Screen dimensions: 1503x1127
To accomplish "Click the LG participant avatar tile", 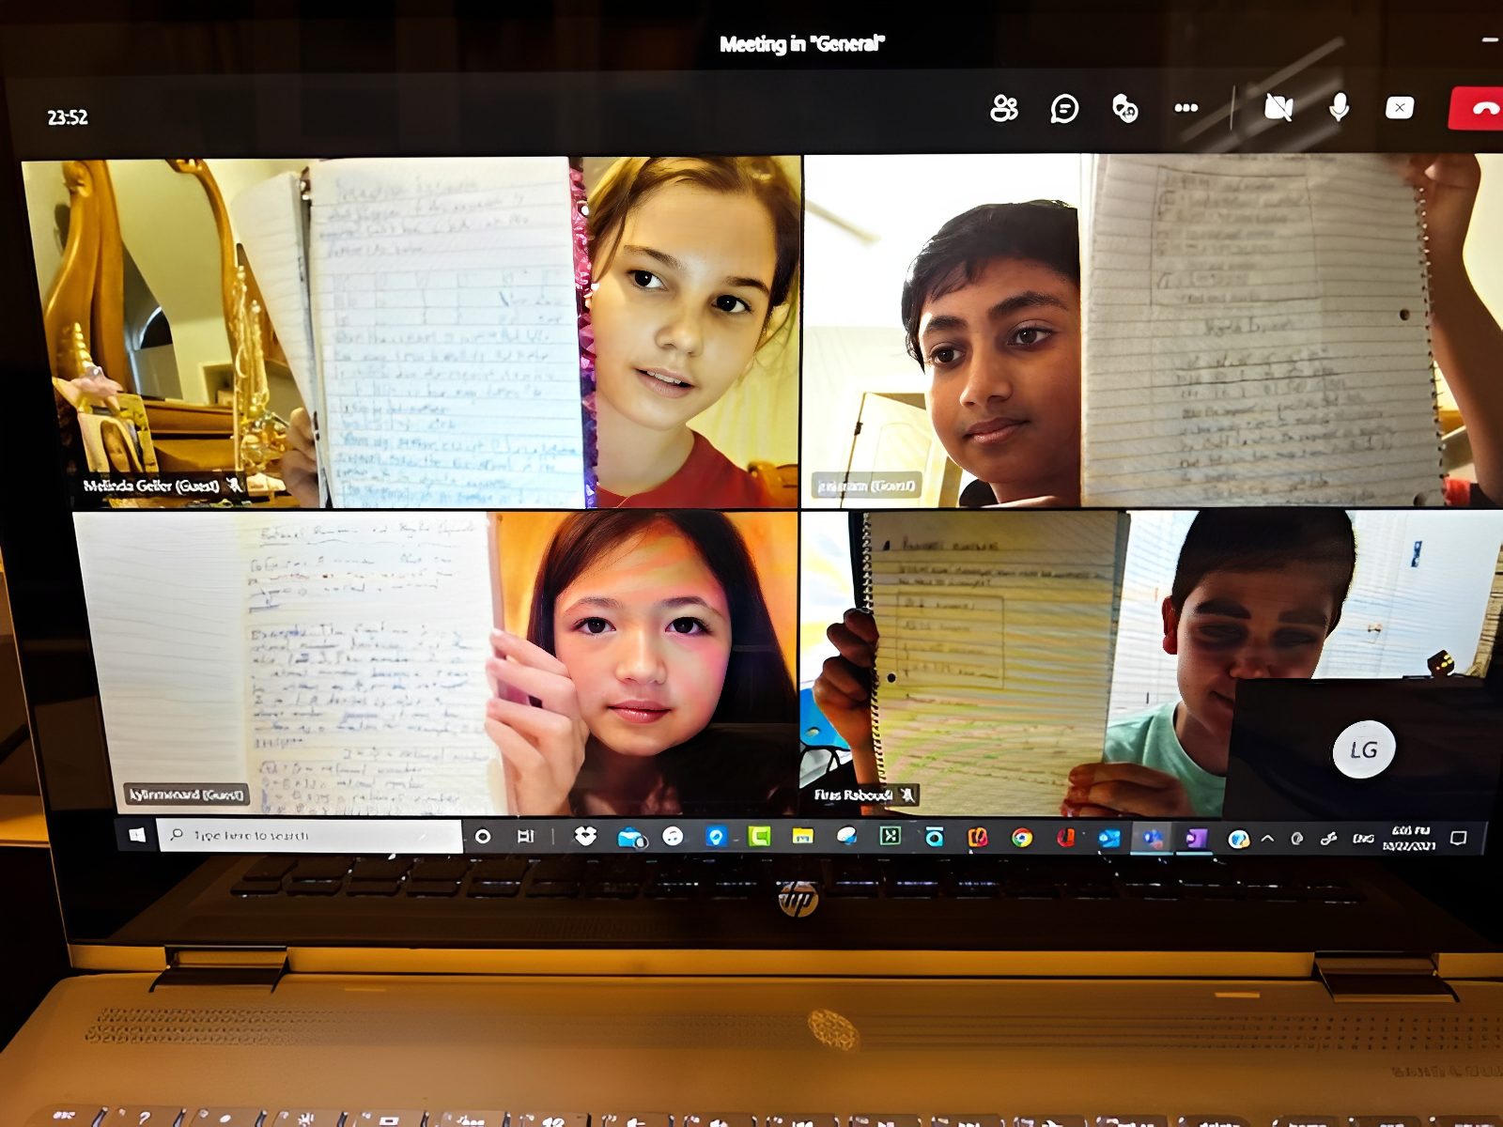I will [x=1364, y=749].
